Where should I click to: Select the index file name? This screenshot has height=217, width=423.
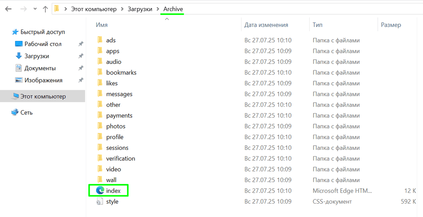113,191
